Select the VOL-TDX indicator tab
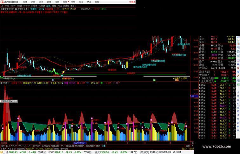This screenshot has width=240, height=154. 22,146
